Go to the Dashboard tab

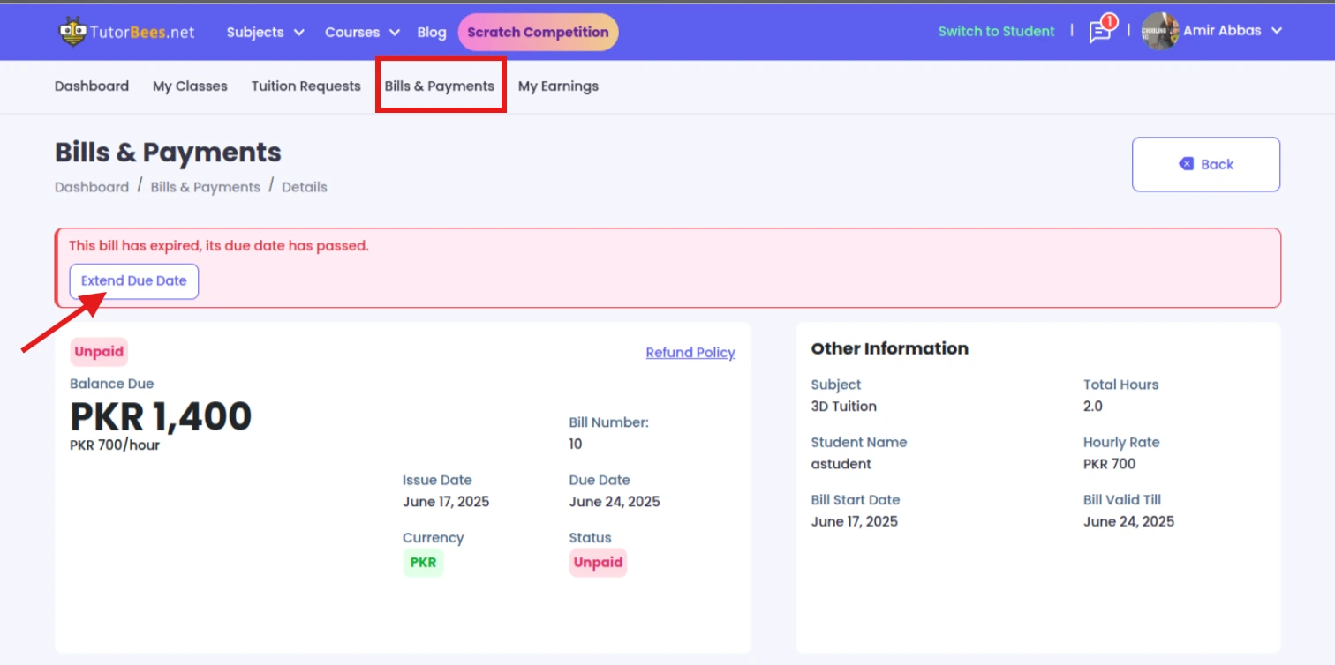(92, 86)
